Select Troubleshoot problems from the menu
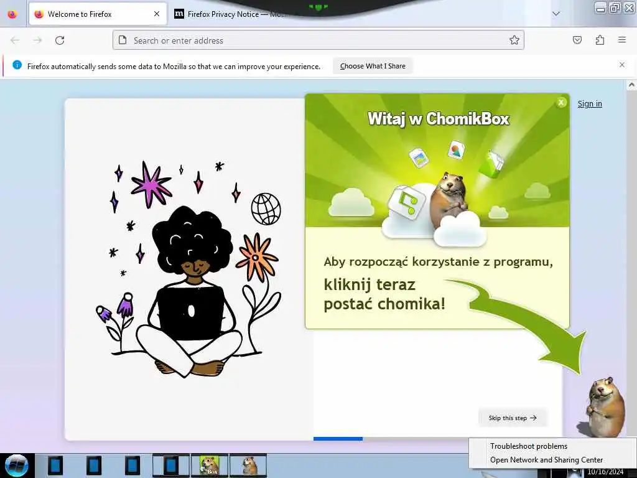 [x=529, y=446]
